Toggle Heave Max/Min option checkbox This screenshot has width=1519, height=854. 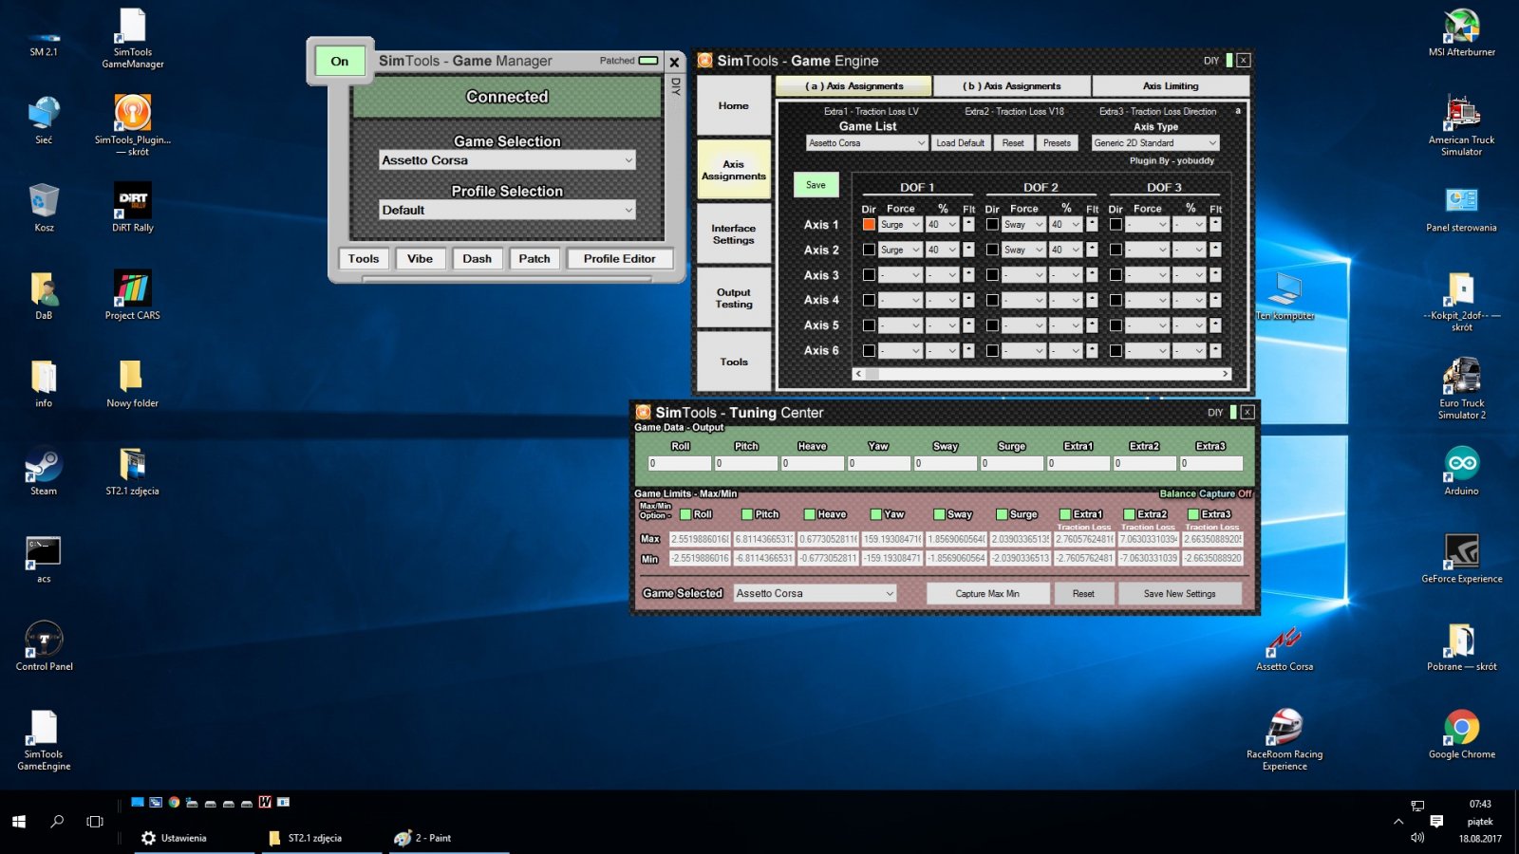810,514
